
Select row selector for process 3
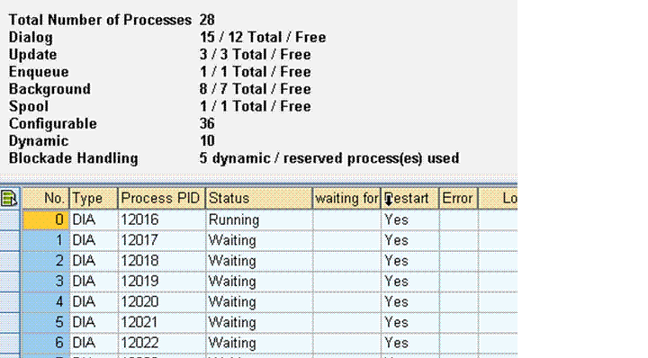tap(10, 282)
